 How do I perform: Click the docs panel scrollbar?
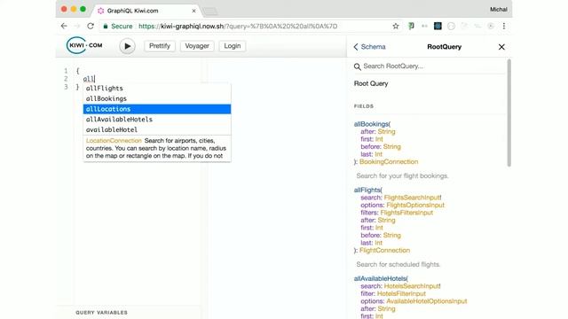click(509, 113)
